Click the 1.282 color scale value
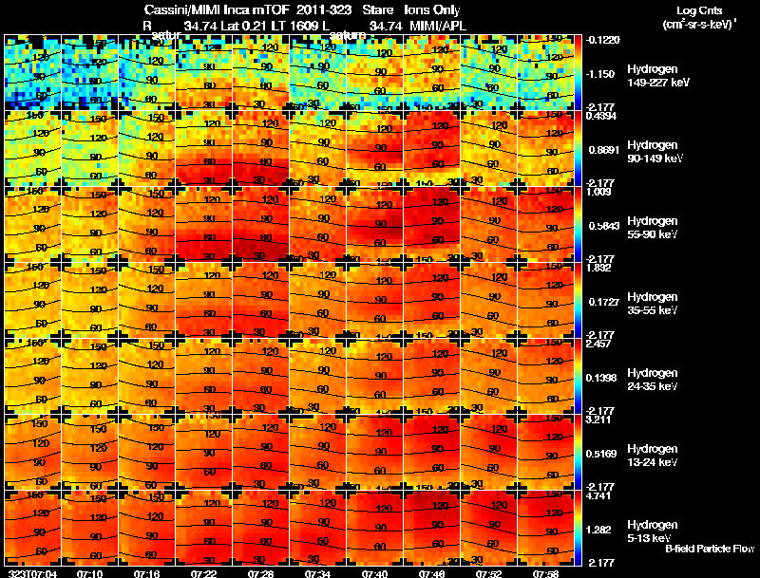Screen dimensions: 760x578 coord(600,531)
